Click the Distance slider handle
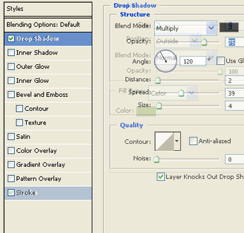244x233 pixels. (157, 80)
